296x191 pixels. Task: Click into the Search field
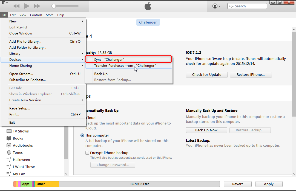coord(249,6)
